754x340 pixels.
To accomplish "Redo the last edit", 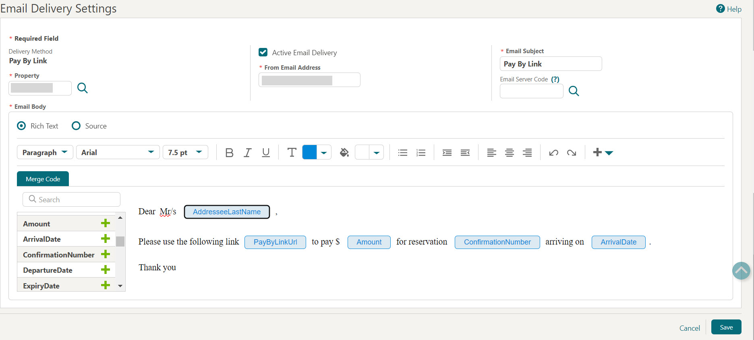I will pyautogui.click(x=572, y=153).
